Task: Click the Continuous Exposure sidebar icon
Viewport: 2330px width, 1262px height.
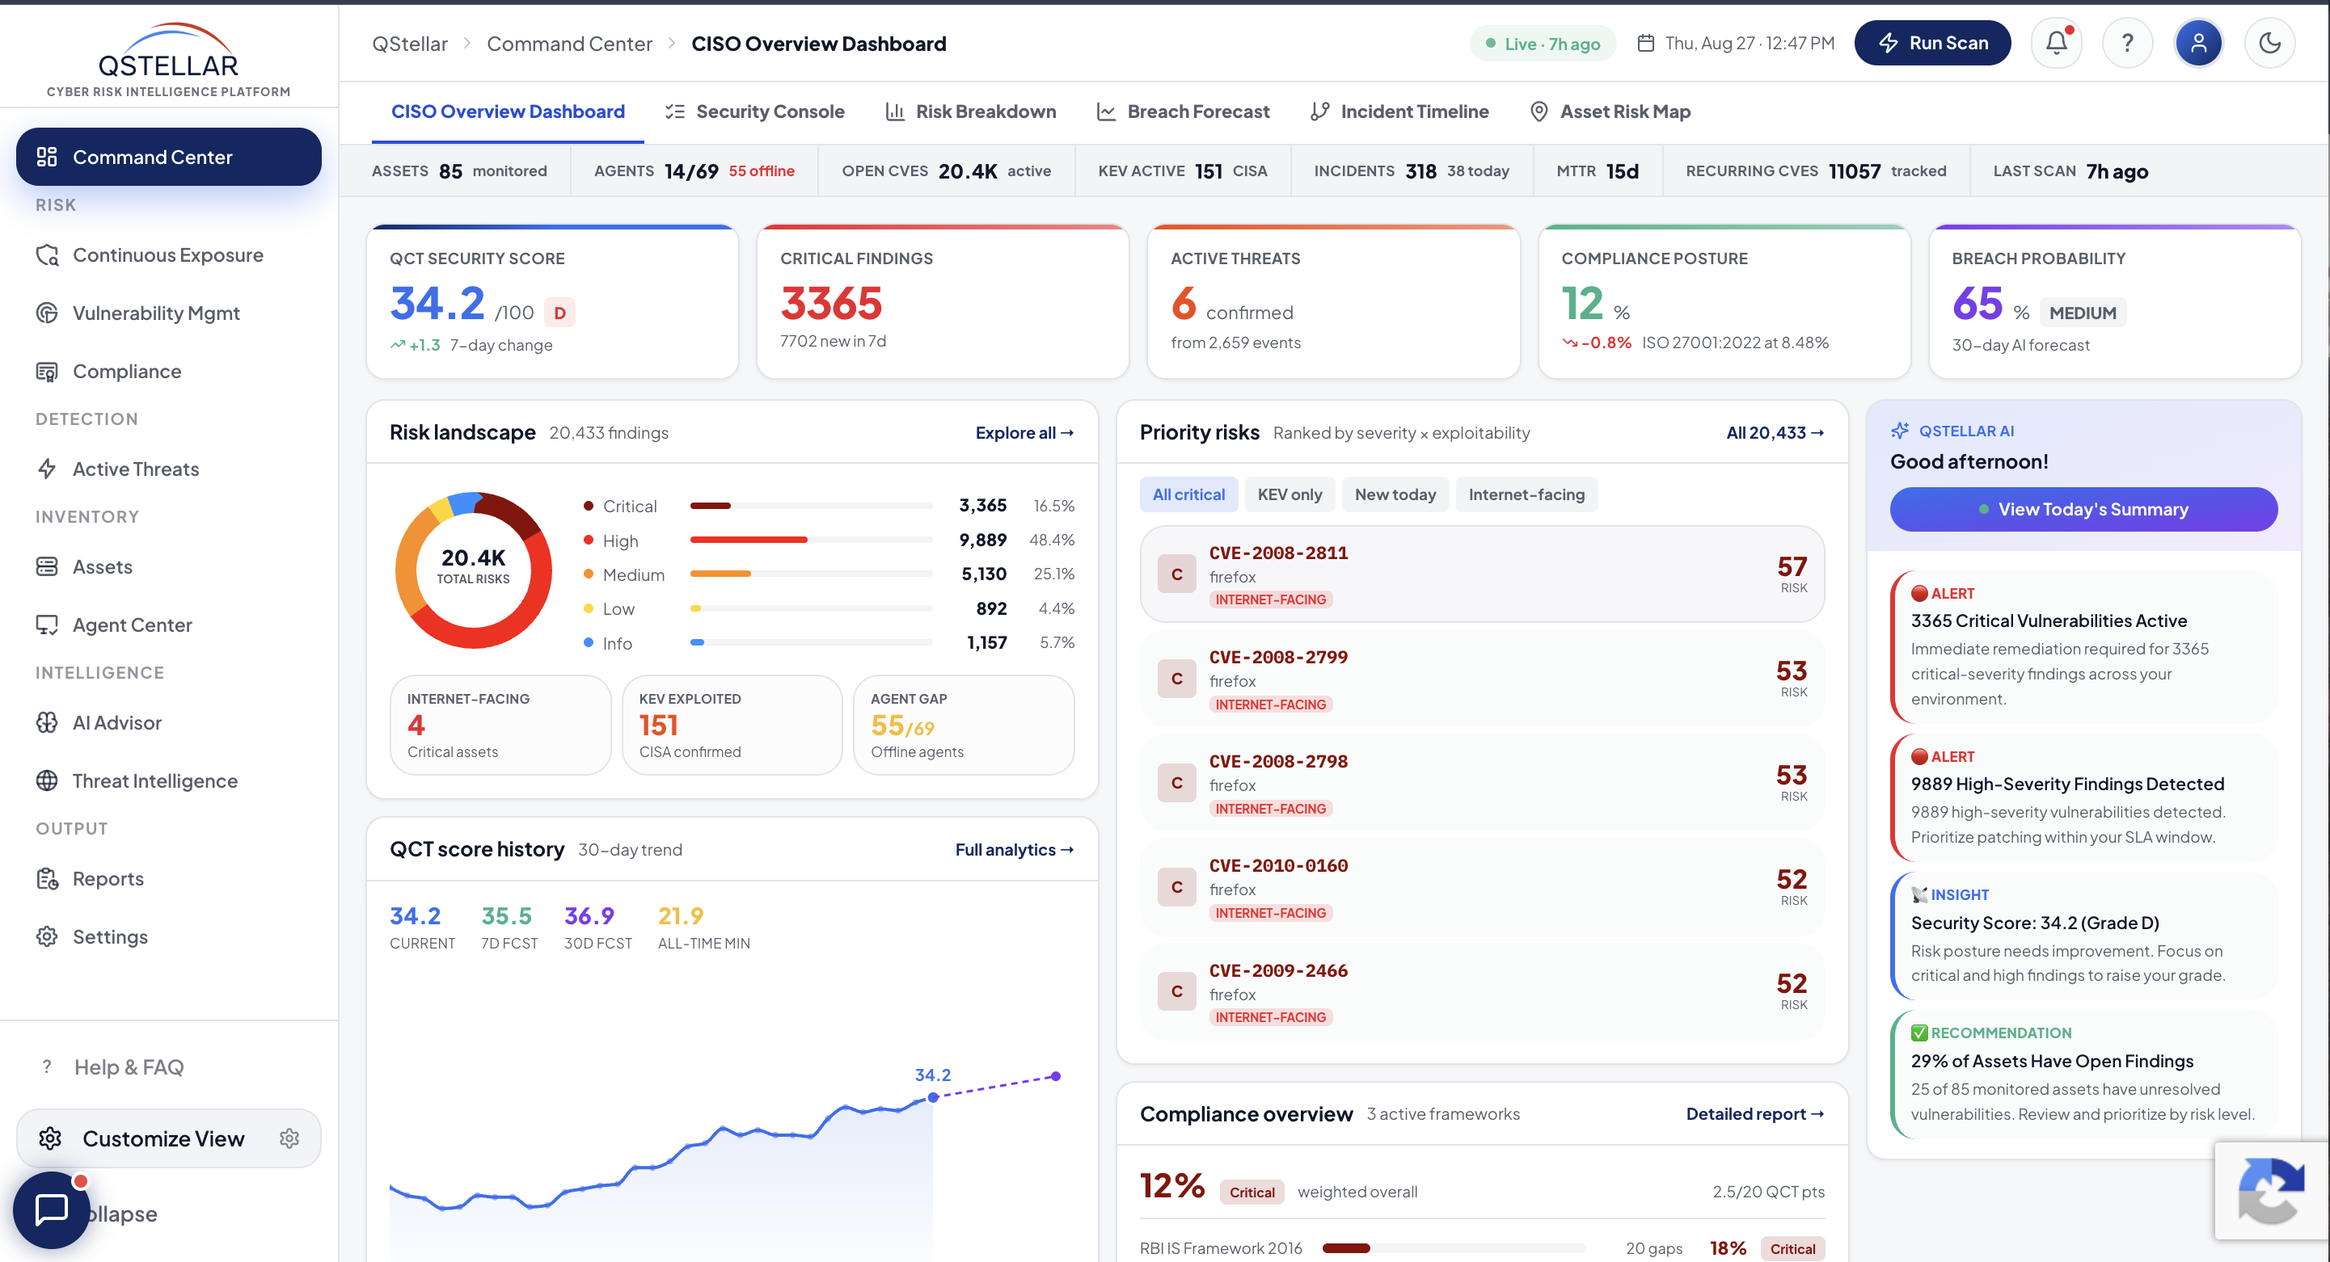Action: coord(47,255)
